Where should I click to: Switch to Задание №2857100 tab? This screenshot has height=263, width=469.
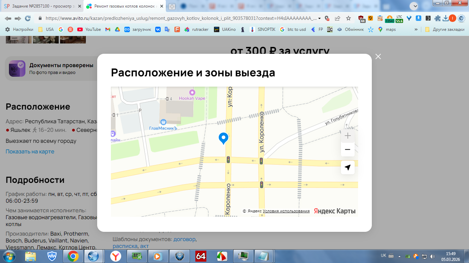point(43,6)
